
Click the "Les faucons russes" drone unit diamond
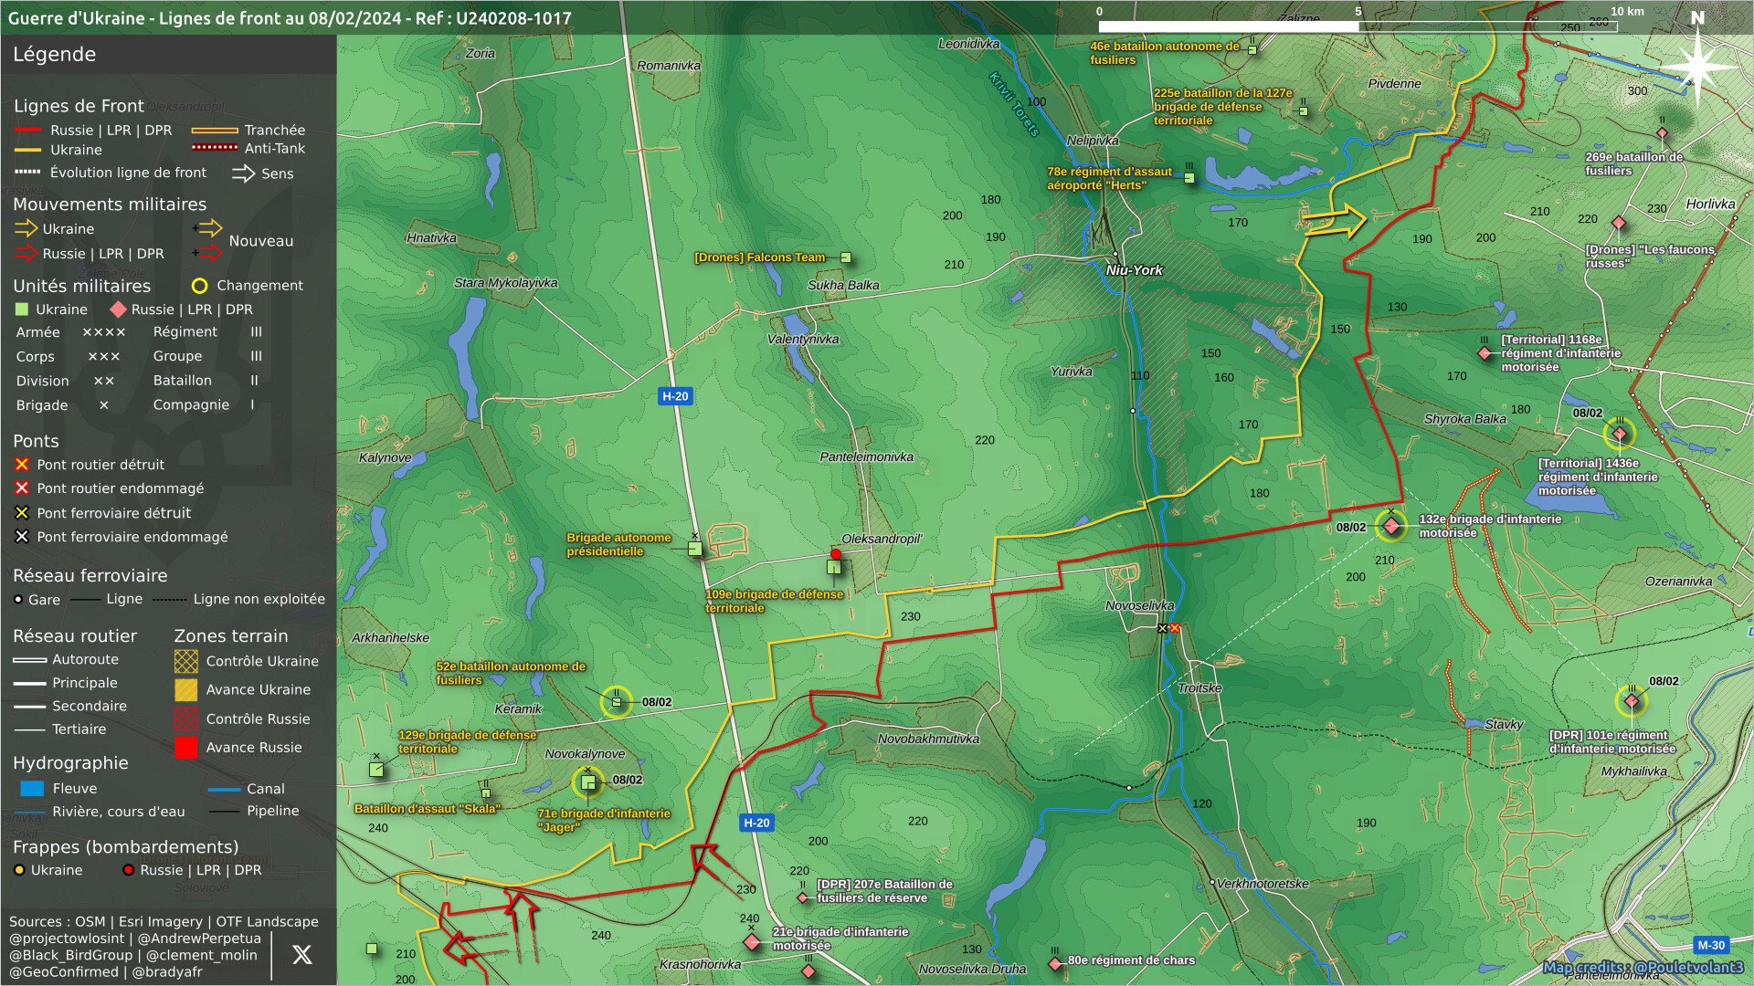click(1619, 223)
